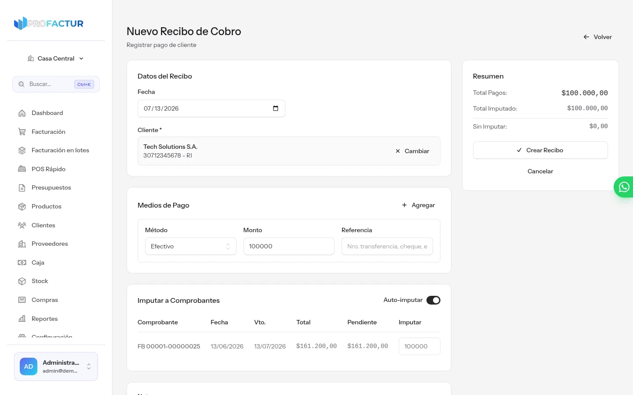Image resolution: width=633 pixels, height=395 pixels.
Task: Expand the Casa Central branch selector
Action: click(56, 58)
